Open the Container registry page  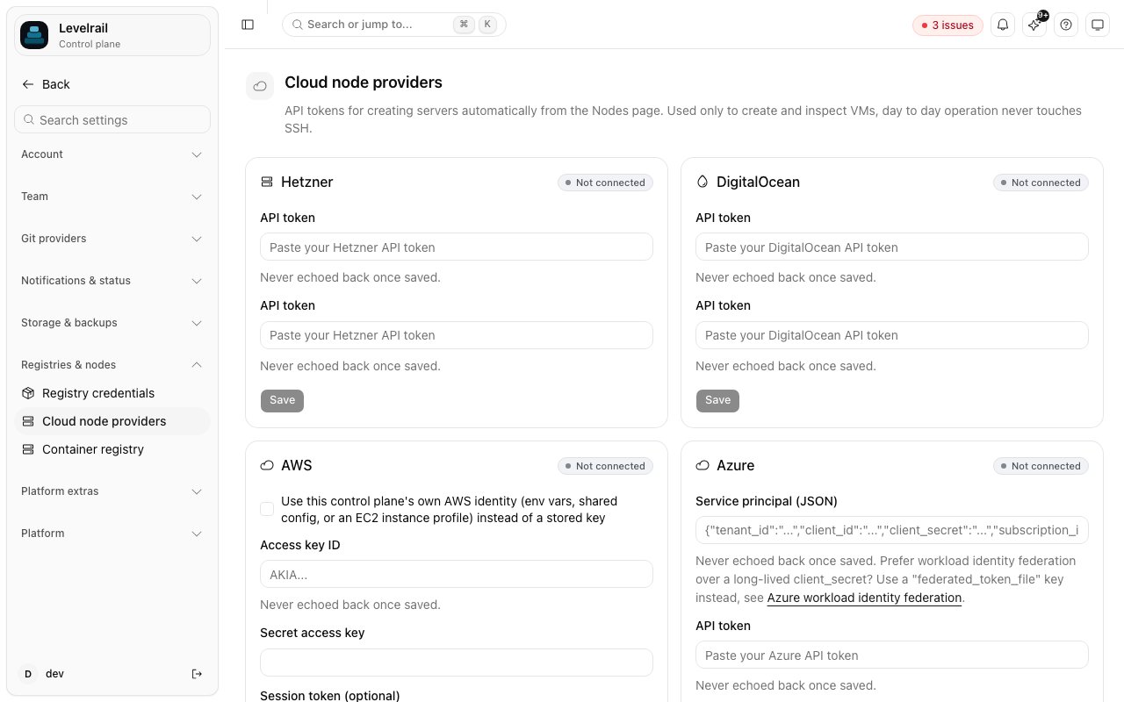tap(112, 449)
